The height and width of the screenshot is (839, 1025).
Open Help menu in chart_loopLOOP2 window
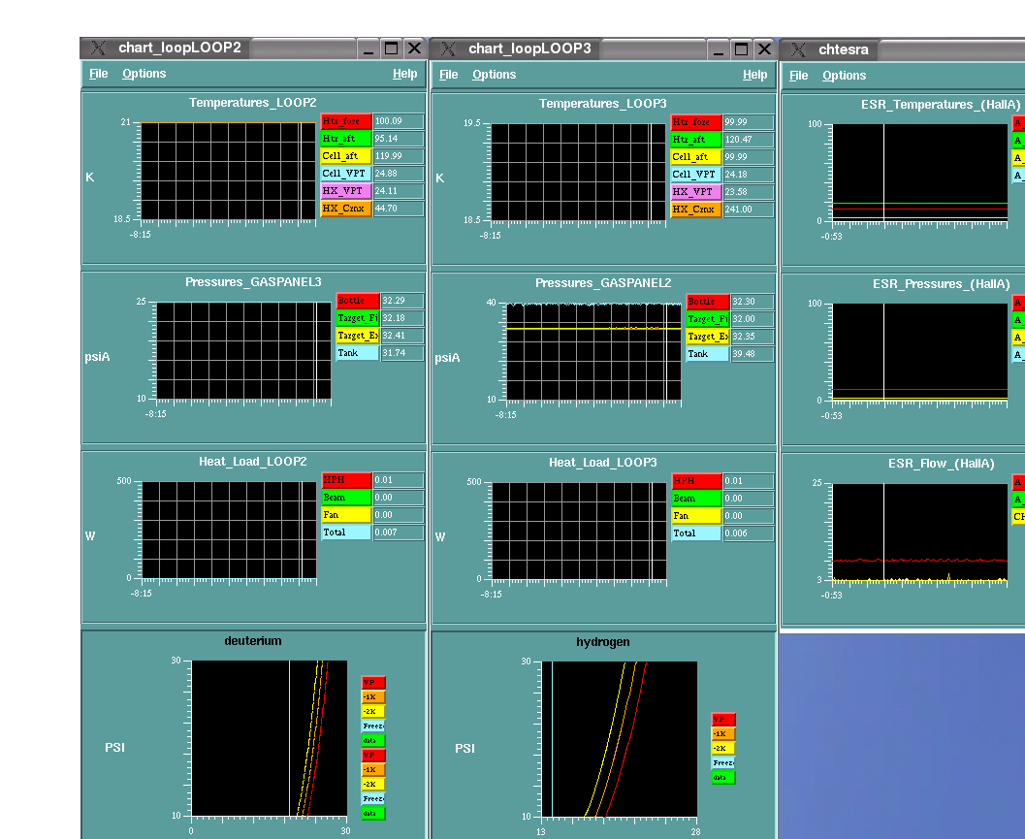pos(404,74)
